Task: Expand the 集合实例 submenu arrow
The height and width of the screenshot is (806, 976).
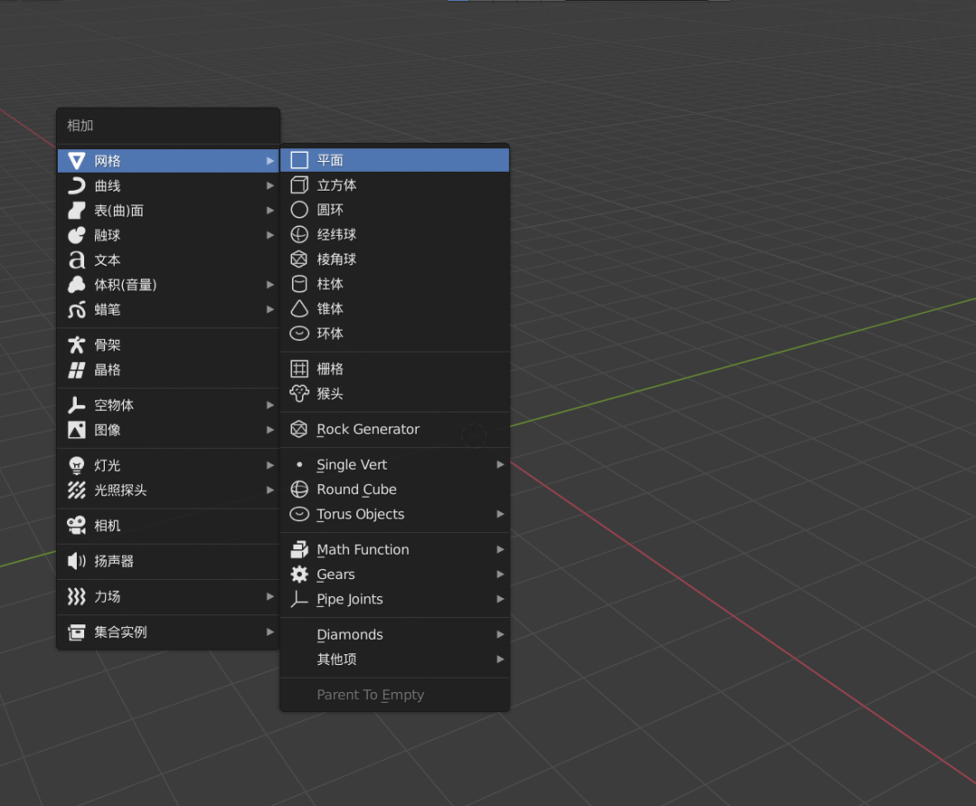Action: [x=270, y=633]
